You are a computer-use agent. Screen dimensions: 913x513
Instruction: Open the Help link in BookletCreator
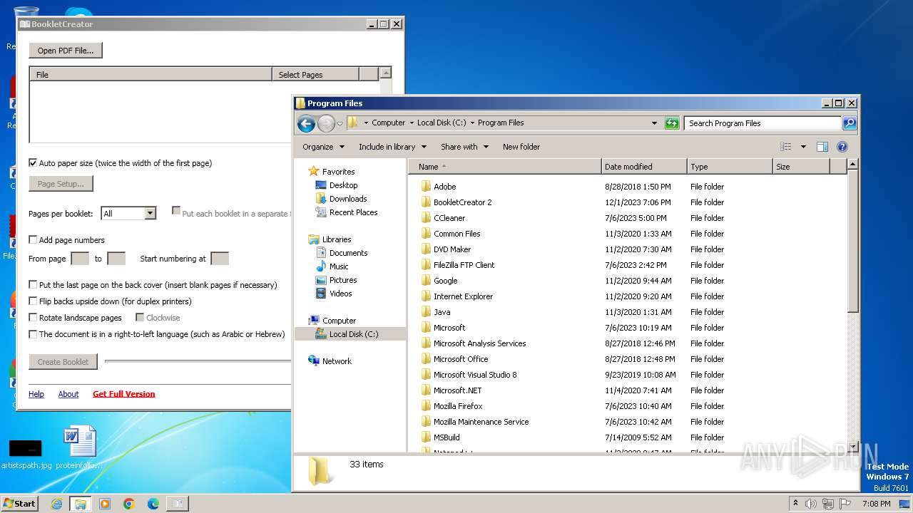coord(36,394)
